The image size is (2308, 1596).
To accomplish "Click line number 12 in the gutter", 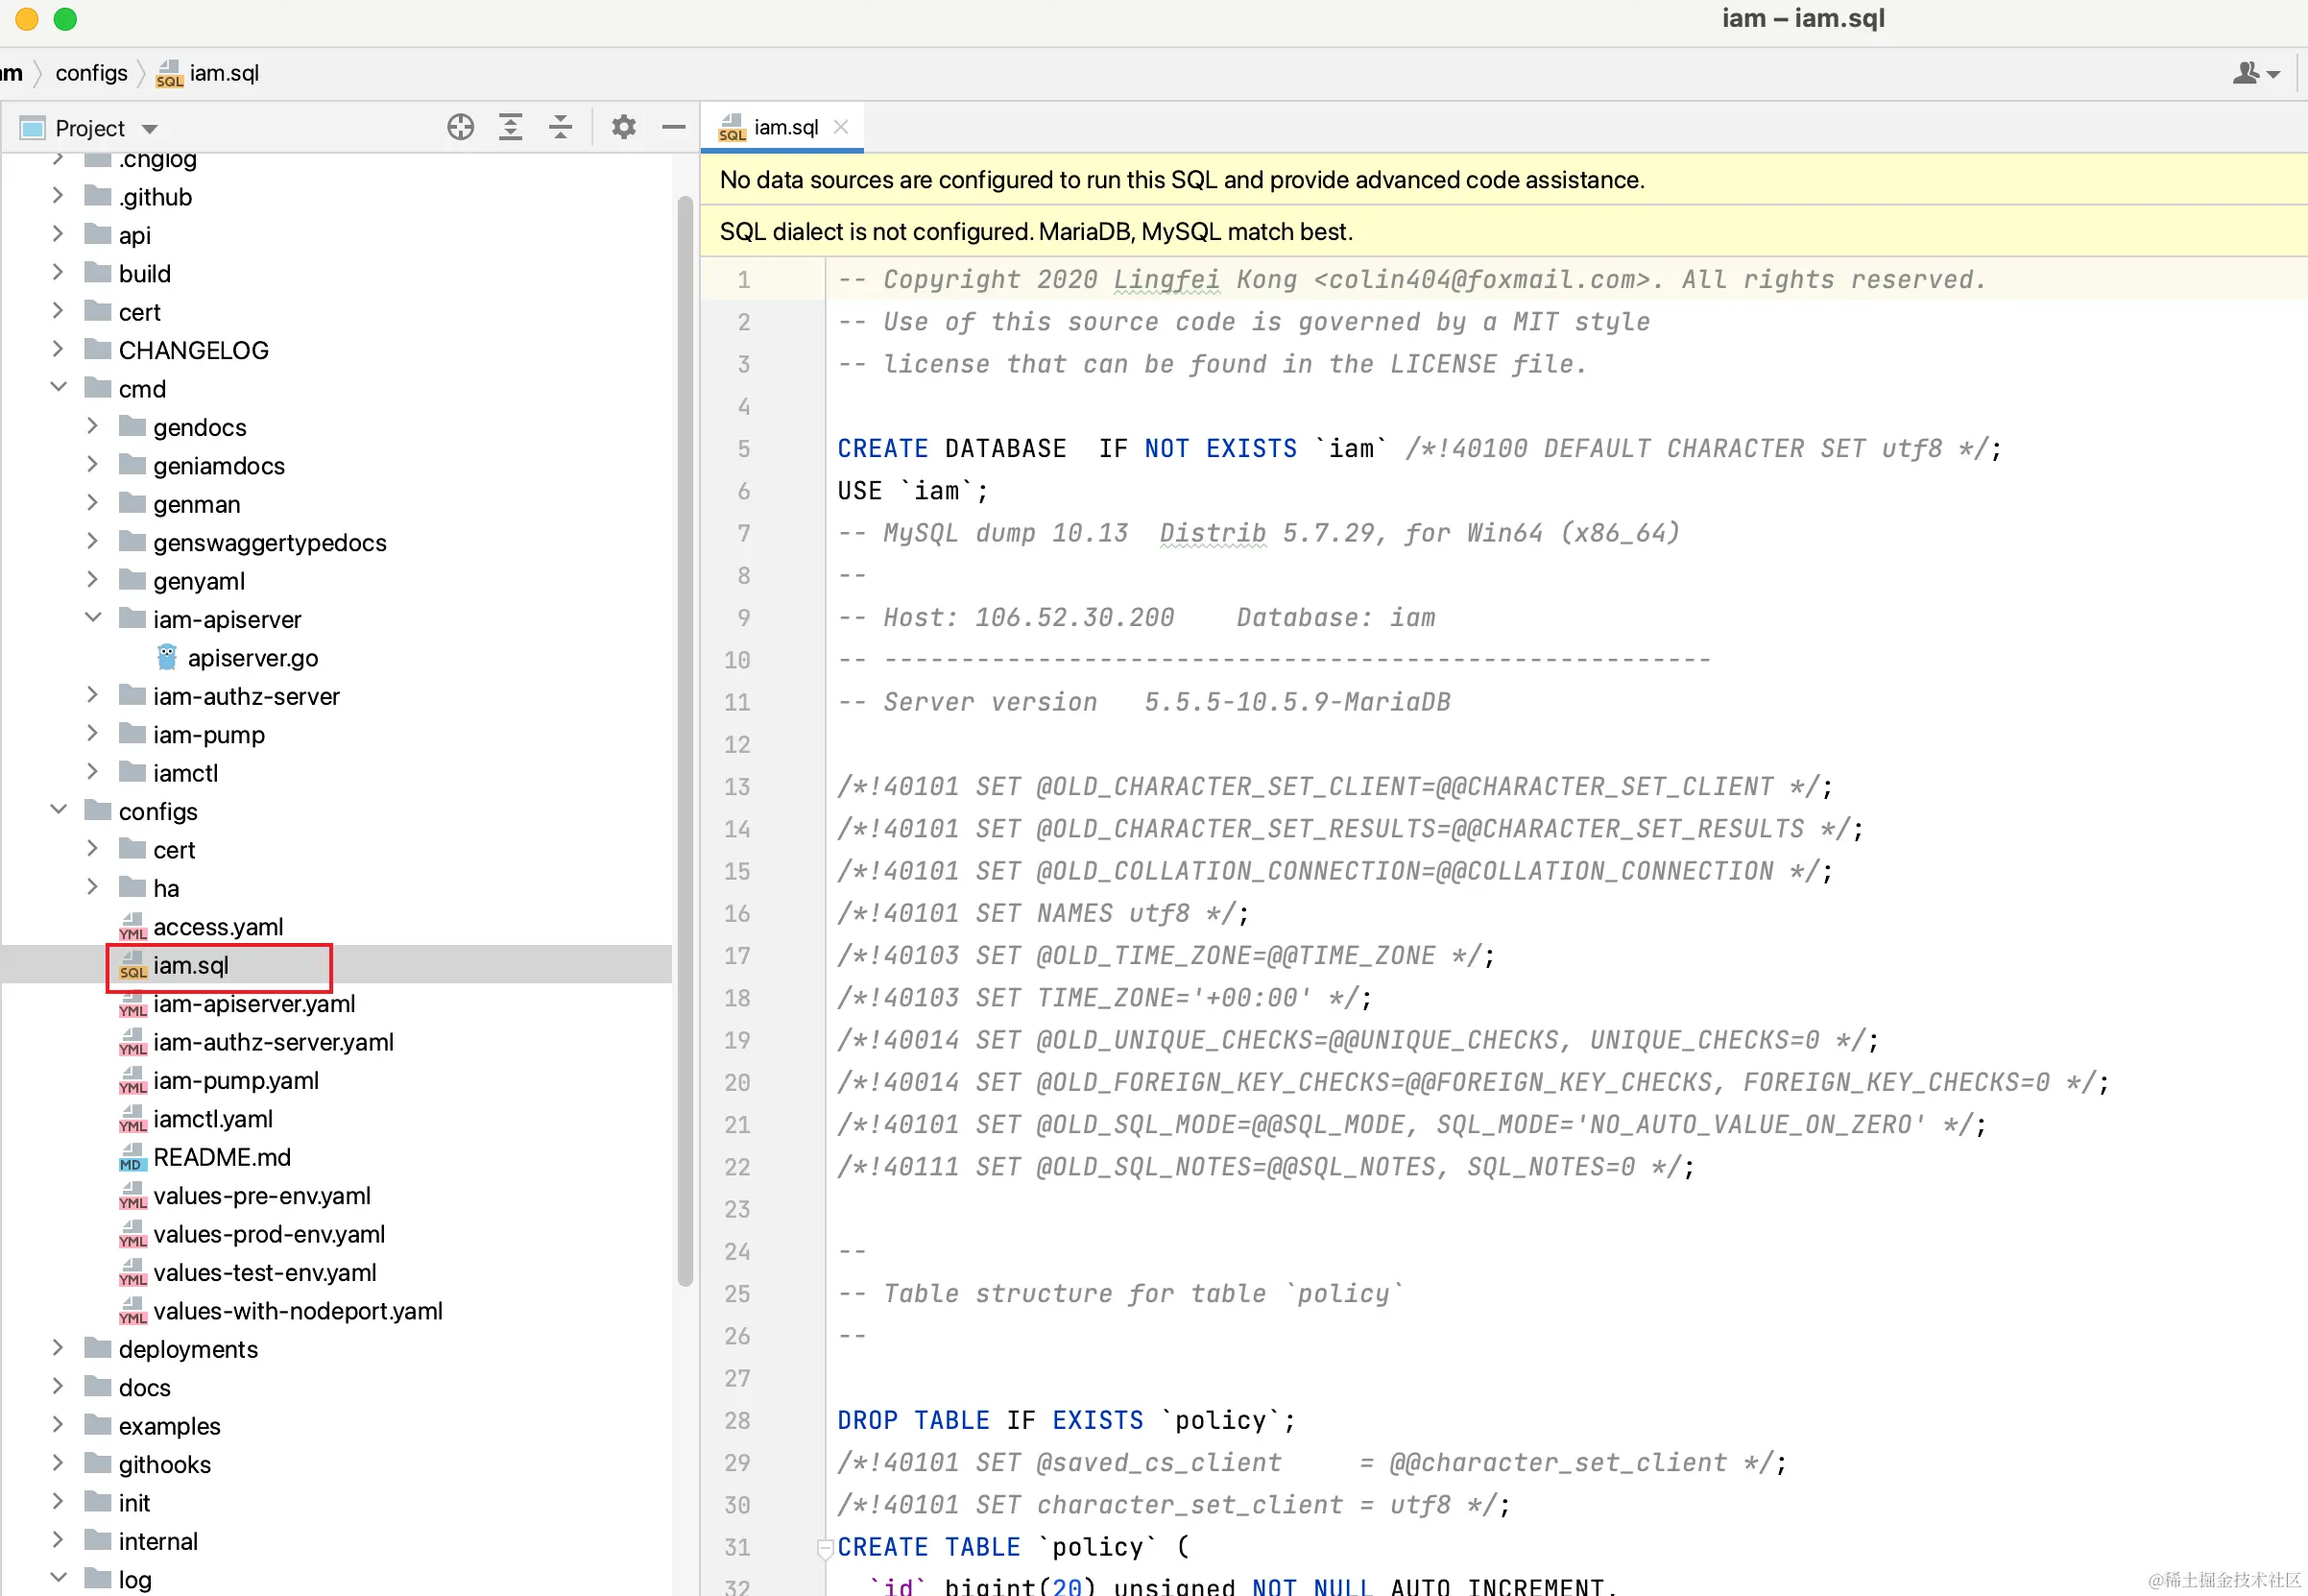I will coord(737,744).
